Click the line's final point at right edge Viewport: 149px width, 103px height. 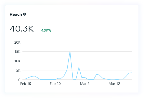(x=132, y=73)
